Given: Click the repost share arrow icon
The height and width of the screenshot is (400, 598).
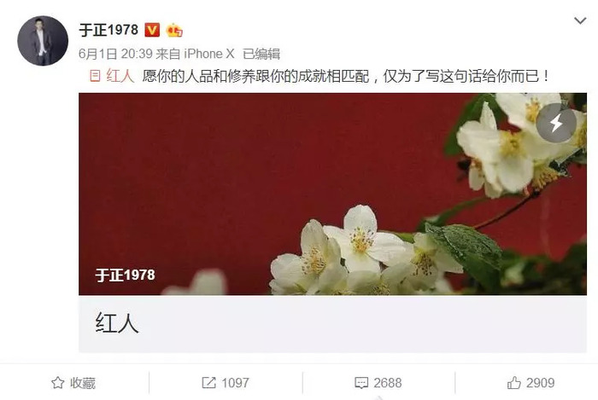Looking at the screenshot, I should point(208,382).
